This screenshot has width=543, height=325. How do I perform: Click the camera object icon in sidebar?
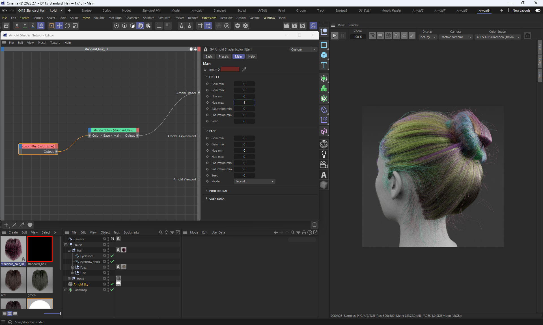[324, 165]
